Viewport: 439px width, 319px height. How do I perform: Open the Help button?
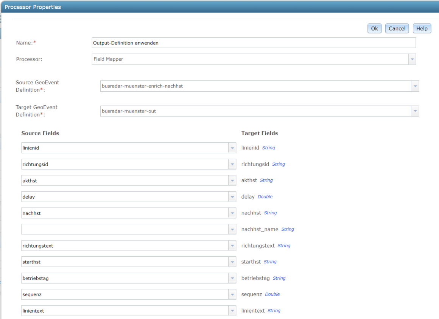tap(422, 28)
